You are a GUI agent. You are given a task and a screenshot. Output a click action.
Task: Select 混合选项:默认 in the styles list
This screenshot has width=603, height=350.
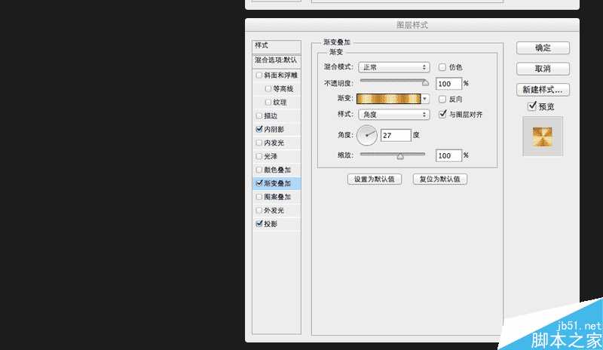pos(276,60)
